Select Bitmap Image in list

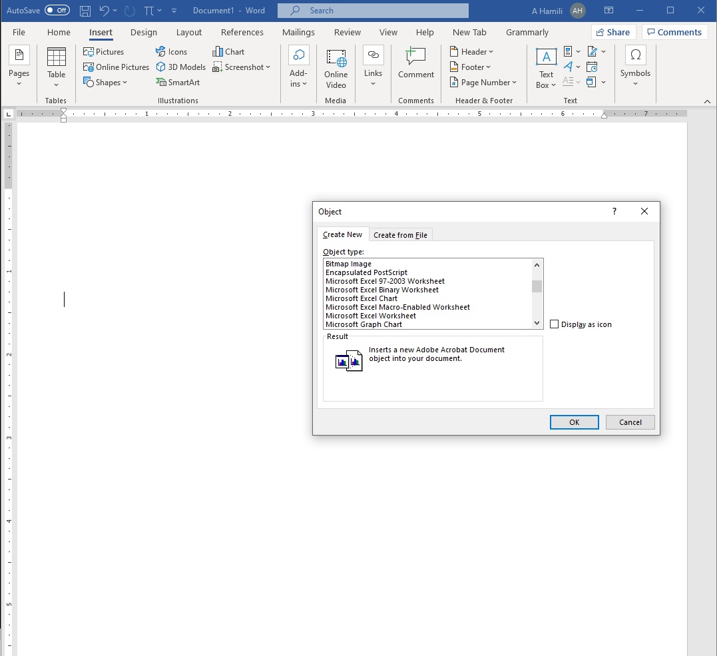[x=428, y=264]
